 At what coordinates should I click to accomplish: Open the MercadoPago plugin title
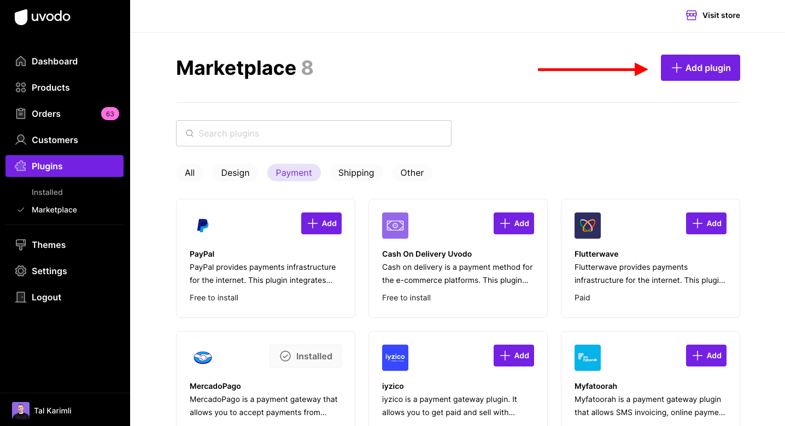[x=215, y=386]
